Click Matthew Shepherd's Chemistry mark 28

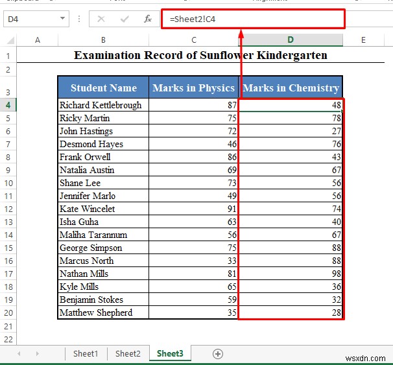tap(291, 312)
